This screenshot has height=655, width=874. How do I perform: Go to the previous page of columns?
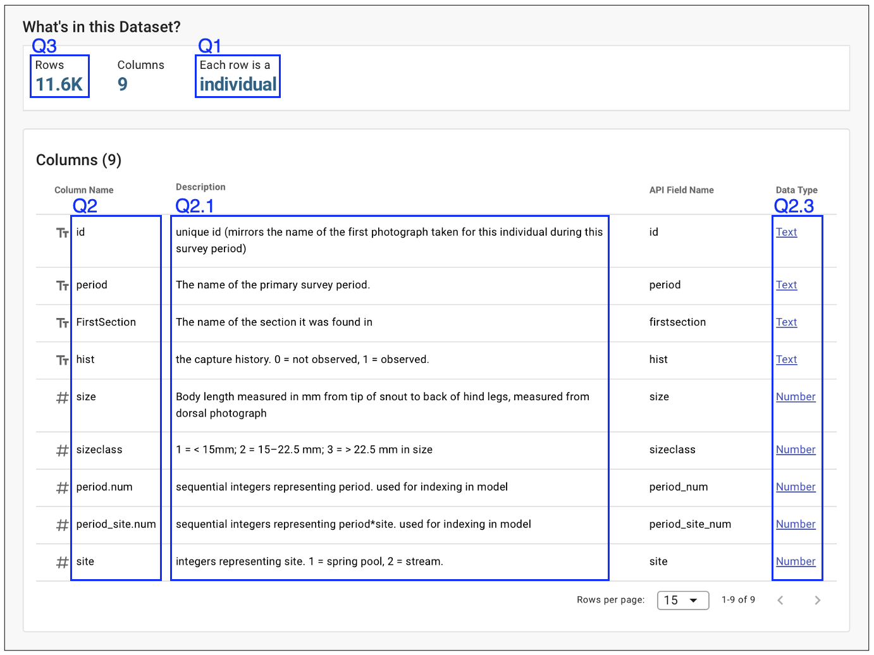pos(780,600)
